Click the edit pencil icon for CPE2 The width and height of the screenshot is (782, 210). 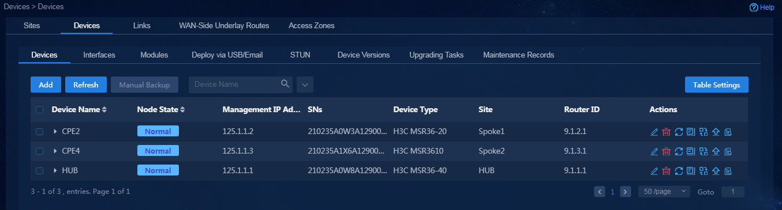pos(654,132)
